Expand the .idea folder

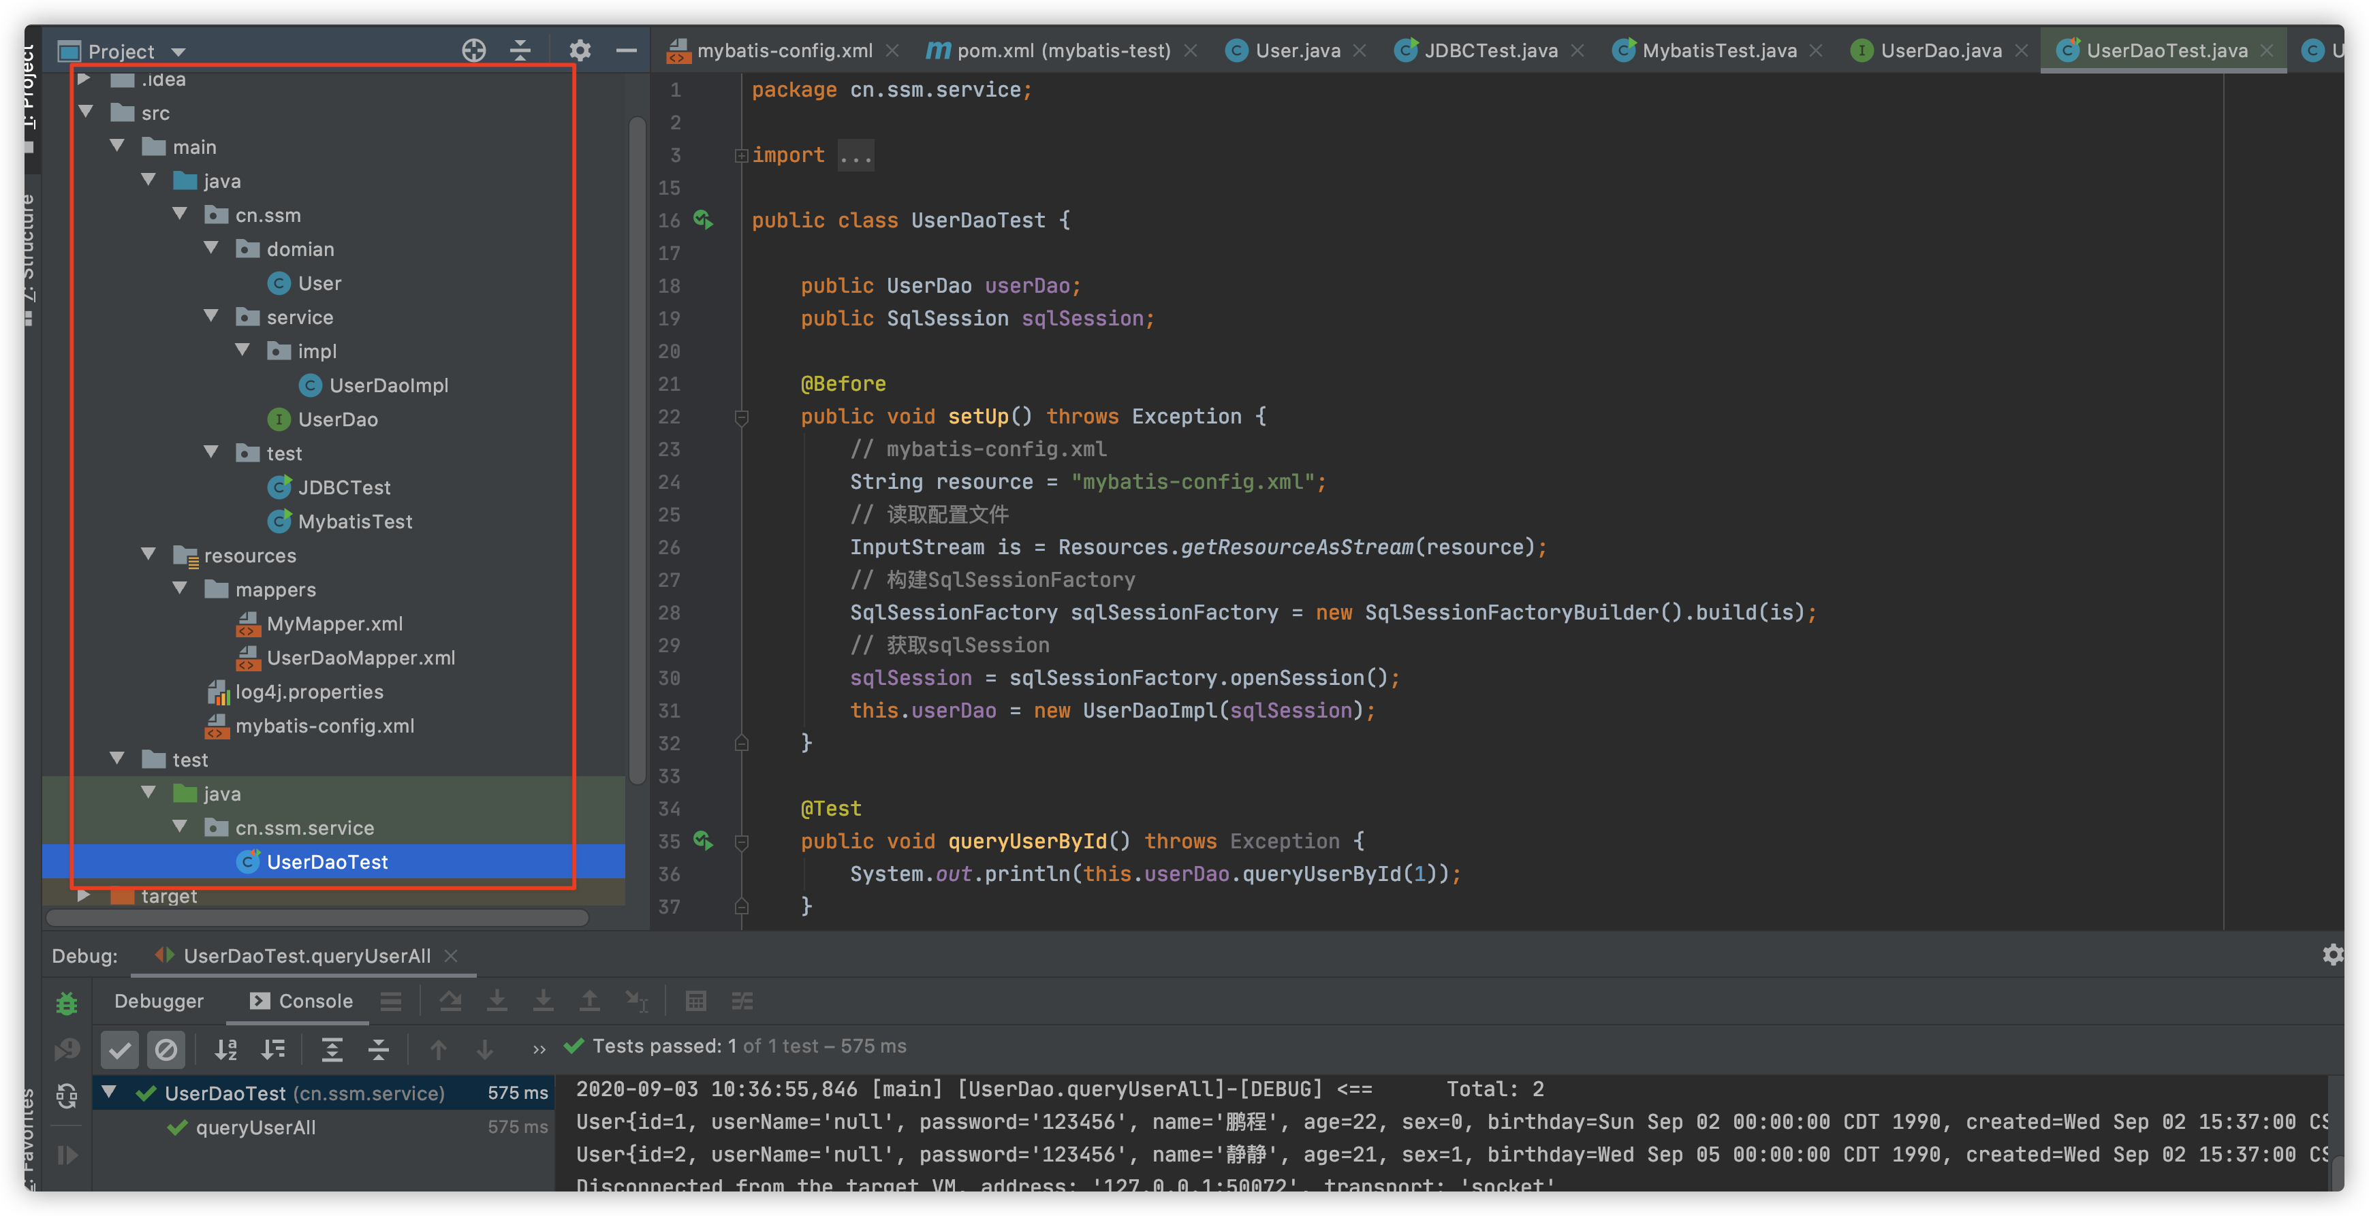click(84, 79)
